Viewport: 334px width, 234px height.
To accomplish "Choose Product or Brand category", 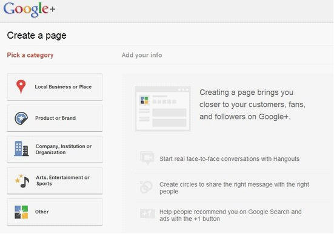I will pos(55,118).
